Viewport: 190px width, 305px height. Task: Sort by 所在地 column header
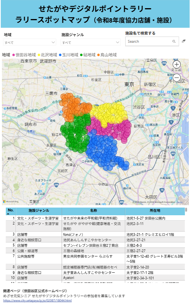[x=155, y=211]
